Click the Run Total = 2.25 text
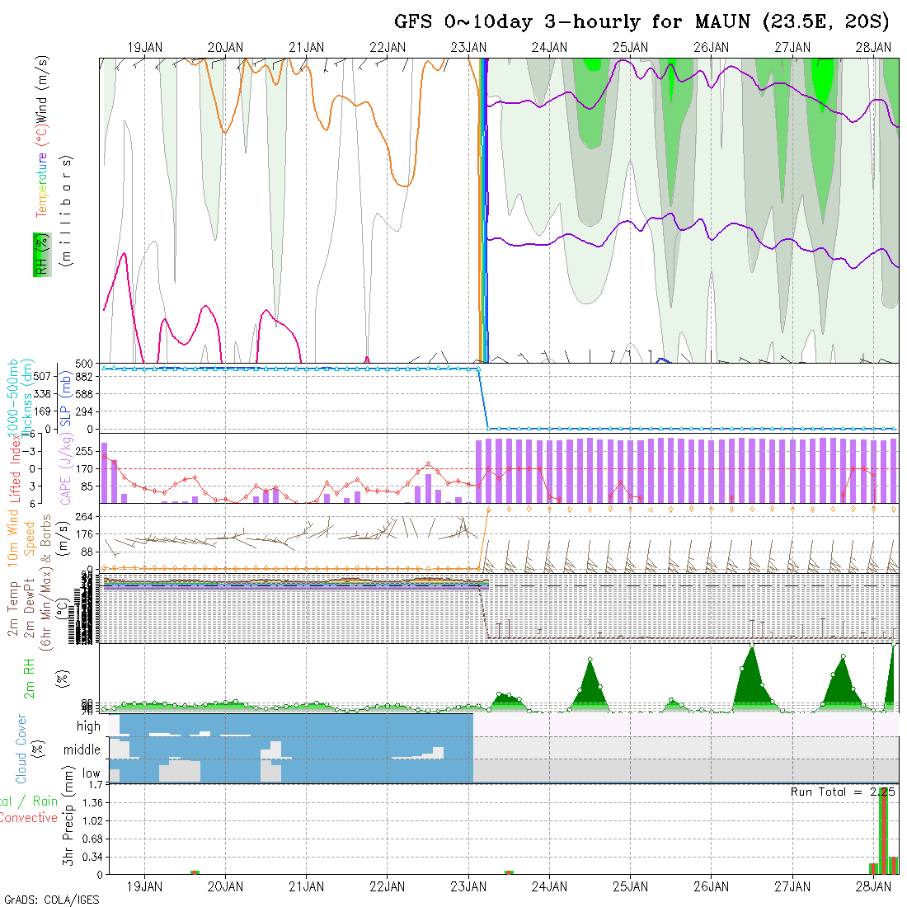The width and height of the screenshot is (907, 907). (x=843, y=792)
